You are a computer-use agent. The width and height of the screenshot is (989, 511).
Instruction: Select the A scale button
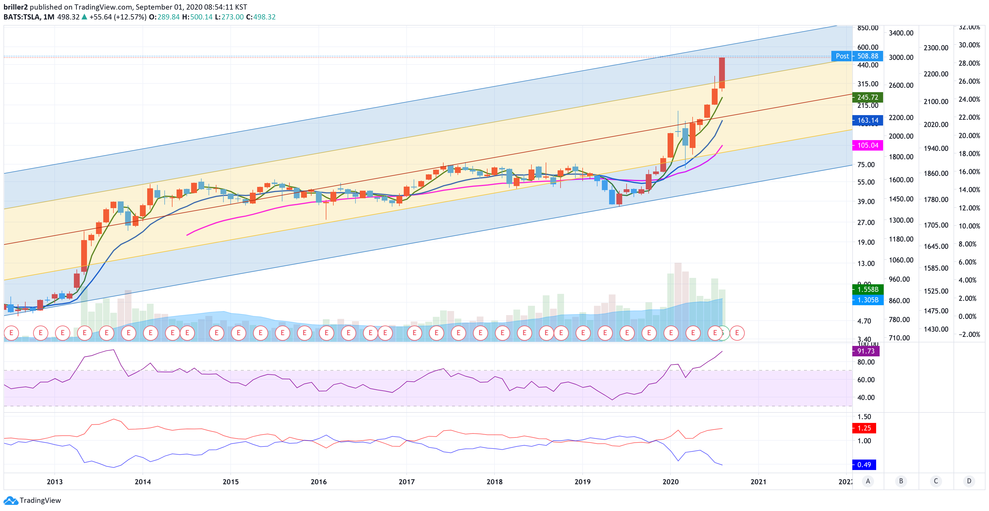point(868,481)
